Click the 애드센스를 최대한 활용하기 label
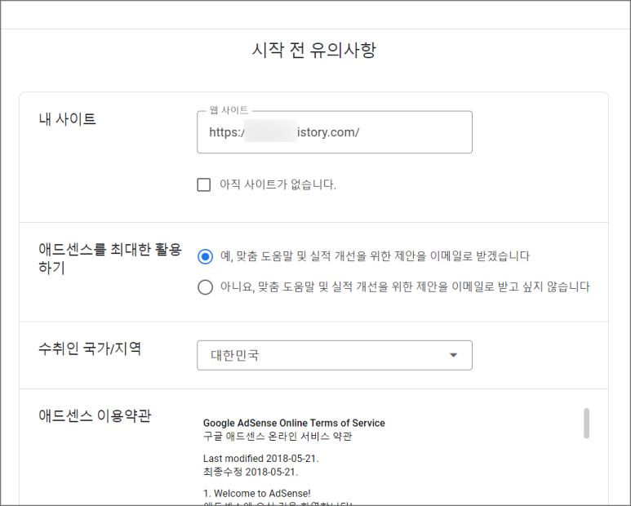This screenshot has height=506, width=631. [110, 258]
